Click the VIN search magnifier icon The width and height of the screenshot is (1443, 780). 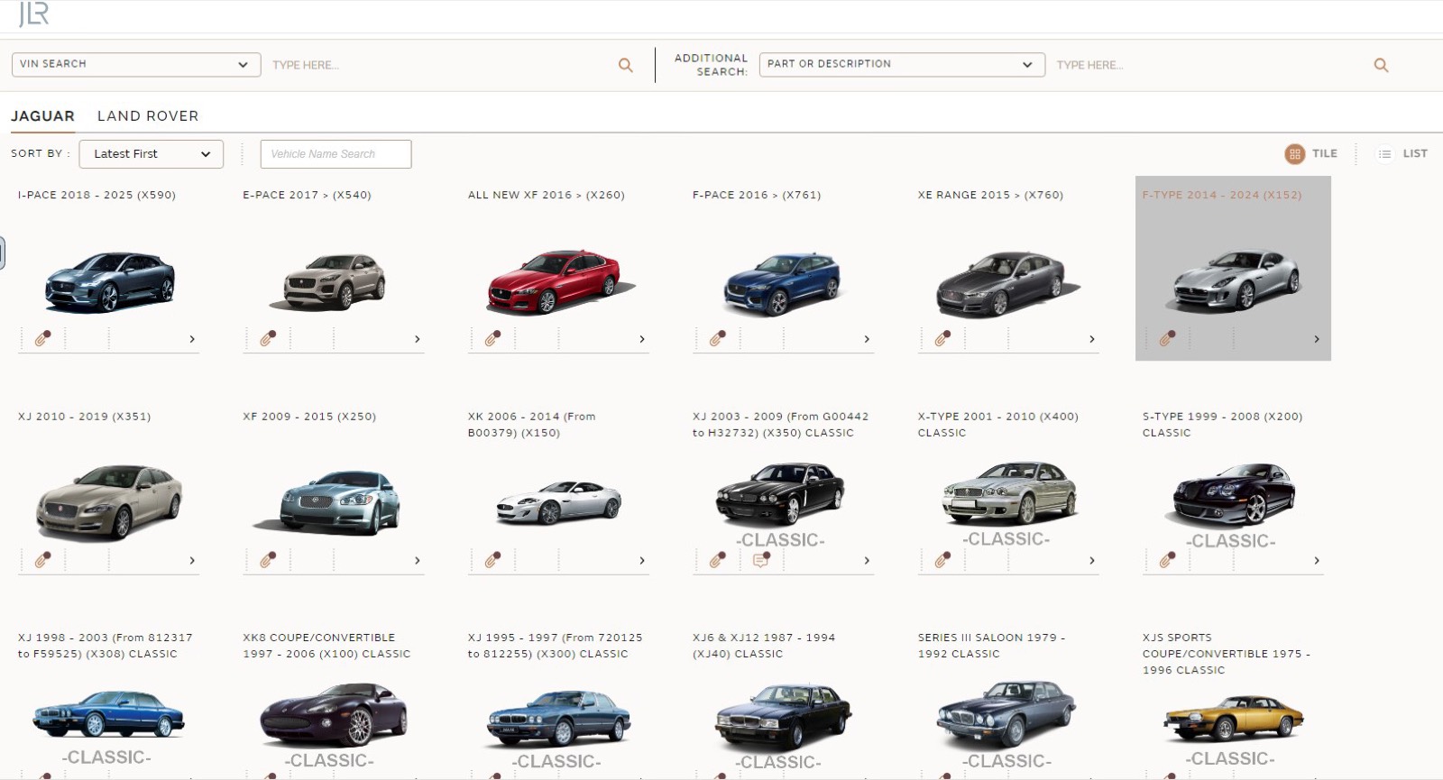(x=625, y=65)
